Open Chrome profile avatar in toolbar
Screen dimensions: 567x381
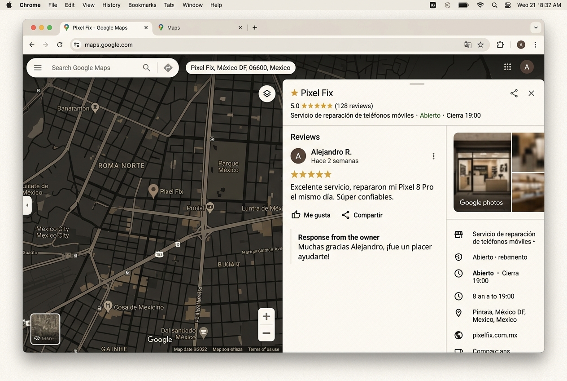point(521,44)
